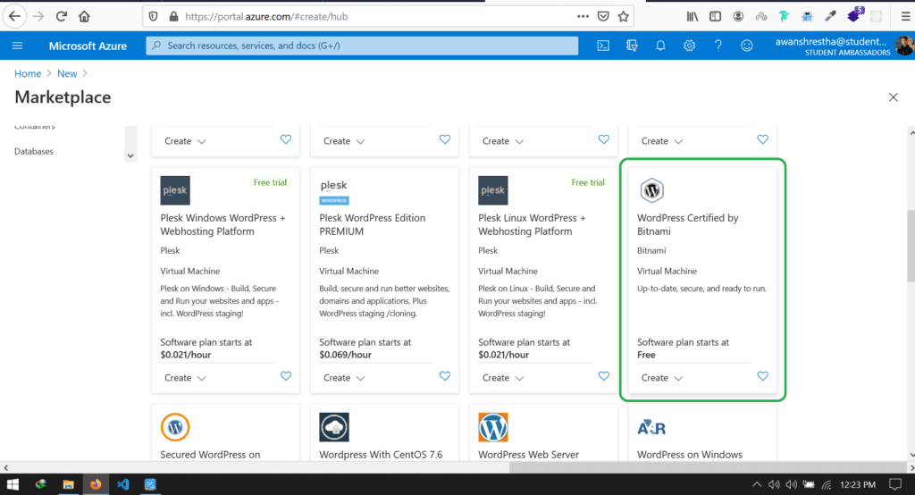Click the WordPress Web Server logo

point(493,427)
